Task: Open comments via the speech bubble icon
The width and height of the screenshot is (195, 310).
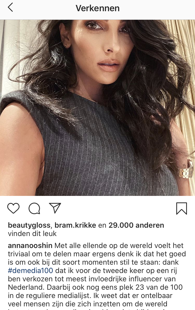Action: pyautogui.click(x=34, y=208)
